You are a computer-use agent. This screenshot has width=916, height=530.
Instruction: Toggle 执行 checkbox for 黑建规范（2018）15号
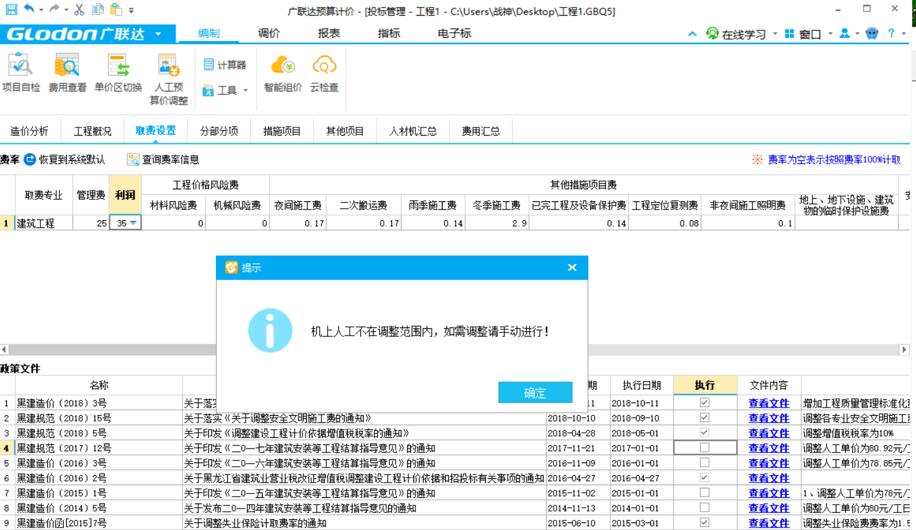pyautogui.click(x=705, y=417)
